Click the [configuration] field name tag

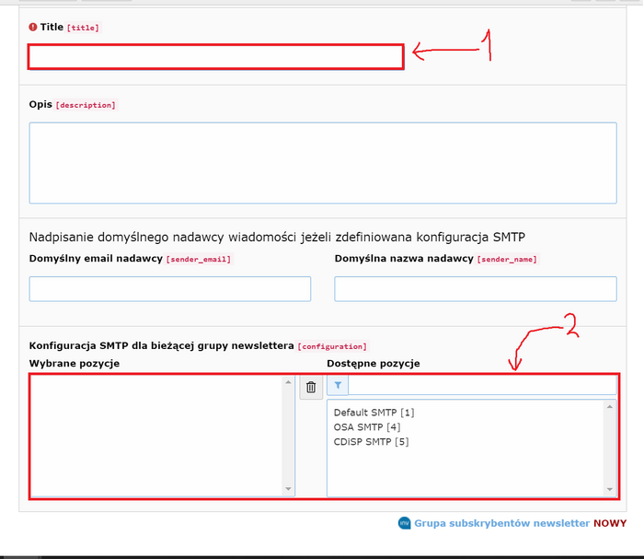[x=330, y=346]
